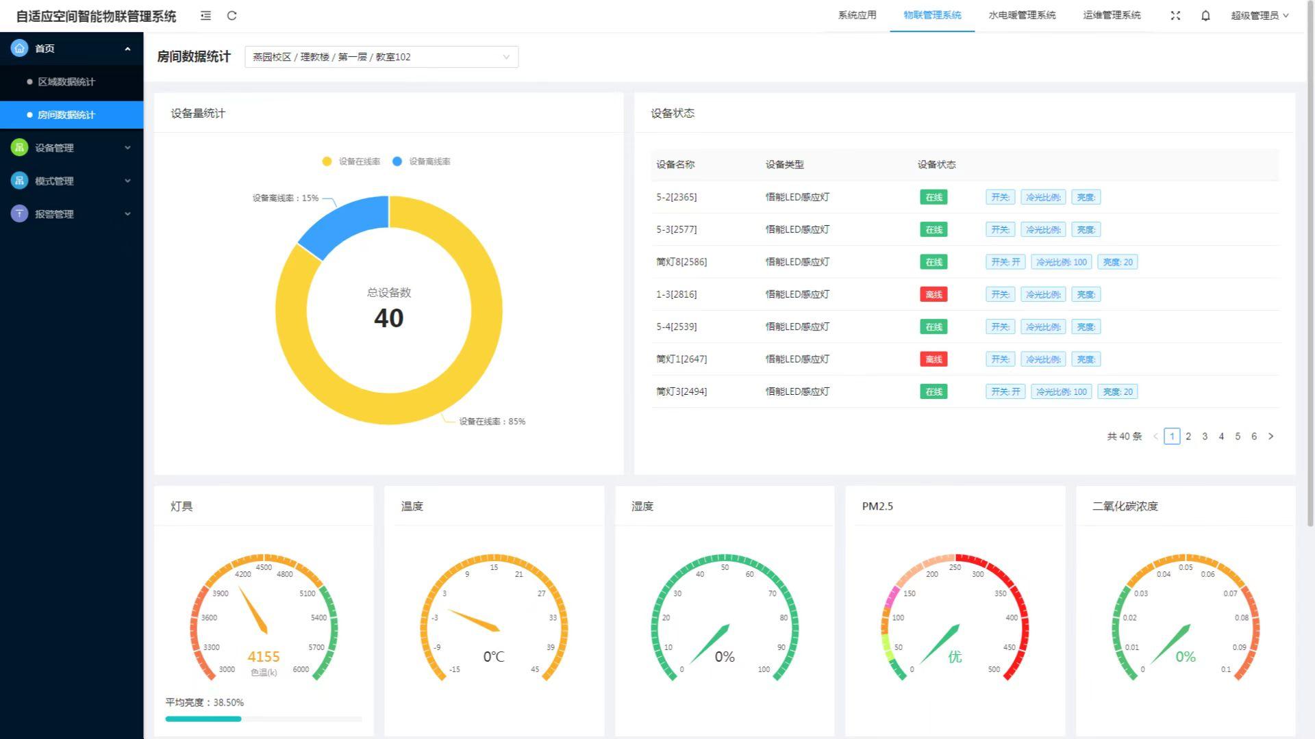
Task: Click the next page arrow in pagination
Action: [x=1271, y=437]
